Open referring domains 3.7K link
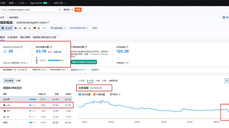The height and width of the screenshot is (128, 229). click(126, 63)
